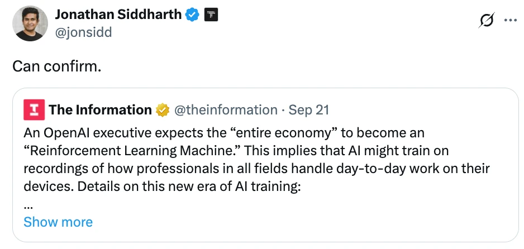The height and width of the screenshot is (249, 524).
Task: Click the Jonathan Siddharth display name
Action: (118, 15)
